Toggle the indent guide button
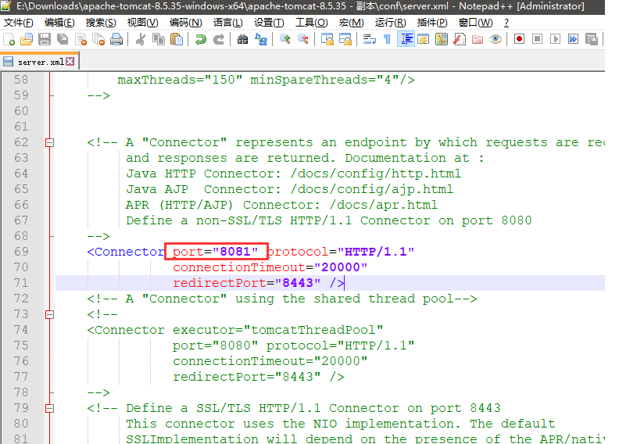Viewport: 619px width, 444px height. [x=406, y=39]
